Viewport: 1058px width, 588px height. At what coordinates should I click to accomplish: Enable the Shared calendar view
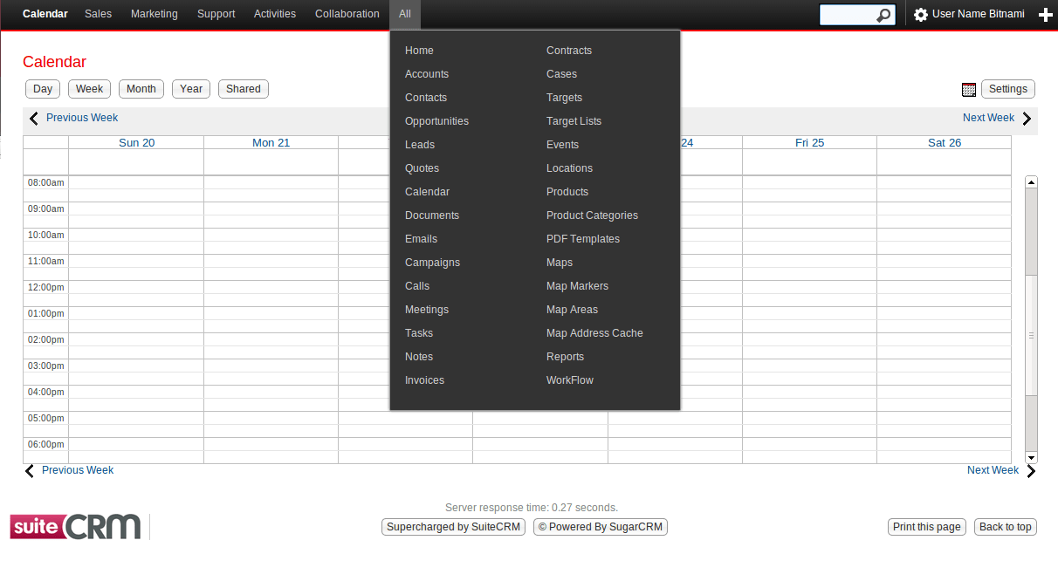click(243, 88)
